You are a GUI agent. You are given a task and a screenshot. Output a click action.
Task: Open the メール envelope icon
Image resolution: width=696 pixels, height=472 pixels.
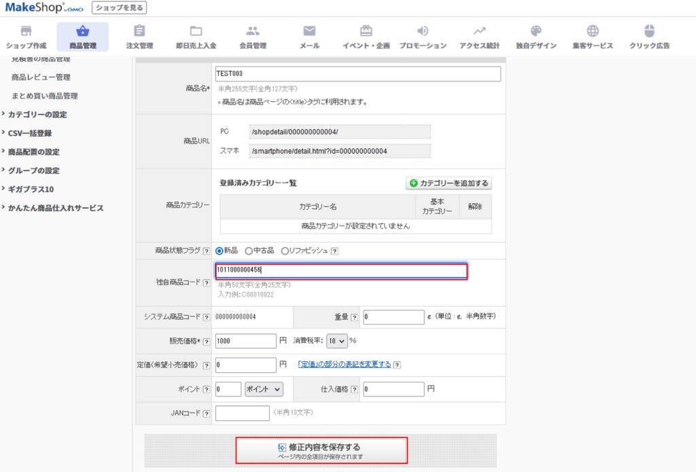[309, 31]
